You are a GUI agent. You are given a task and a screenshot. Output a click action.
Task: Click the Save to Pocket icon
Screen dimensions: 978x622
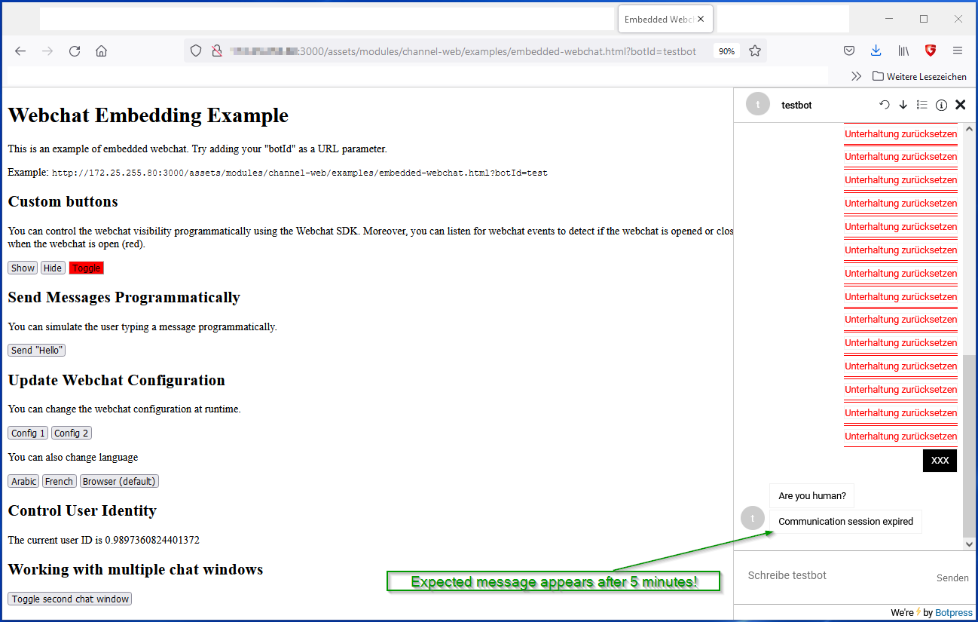(849, 51)
